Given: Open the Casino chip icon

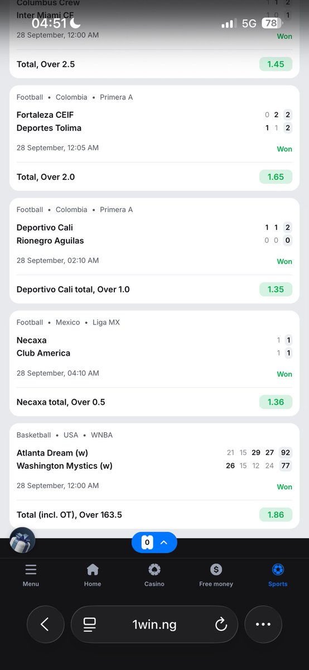Looking at the screenshot, I should coord(154,569).
